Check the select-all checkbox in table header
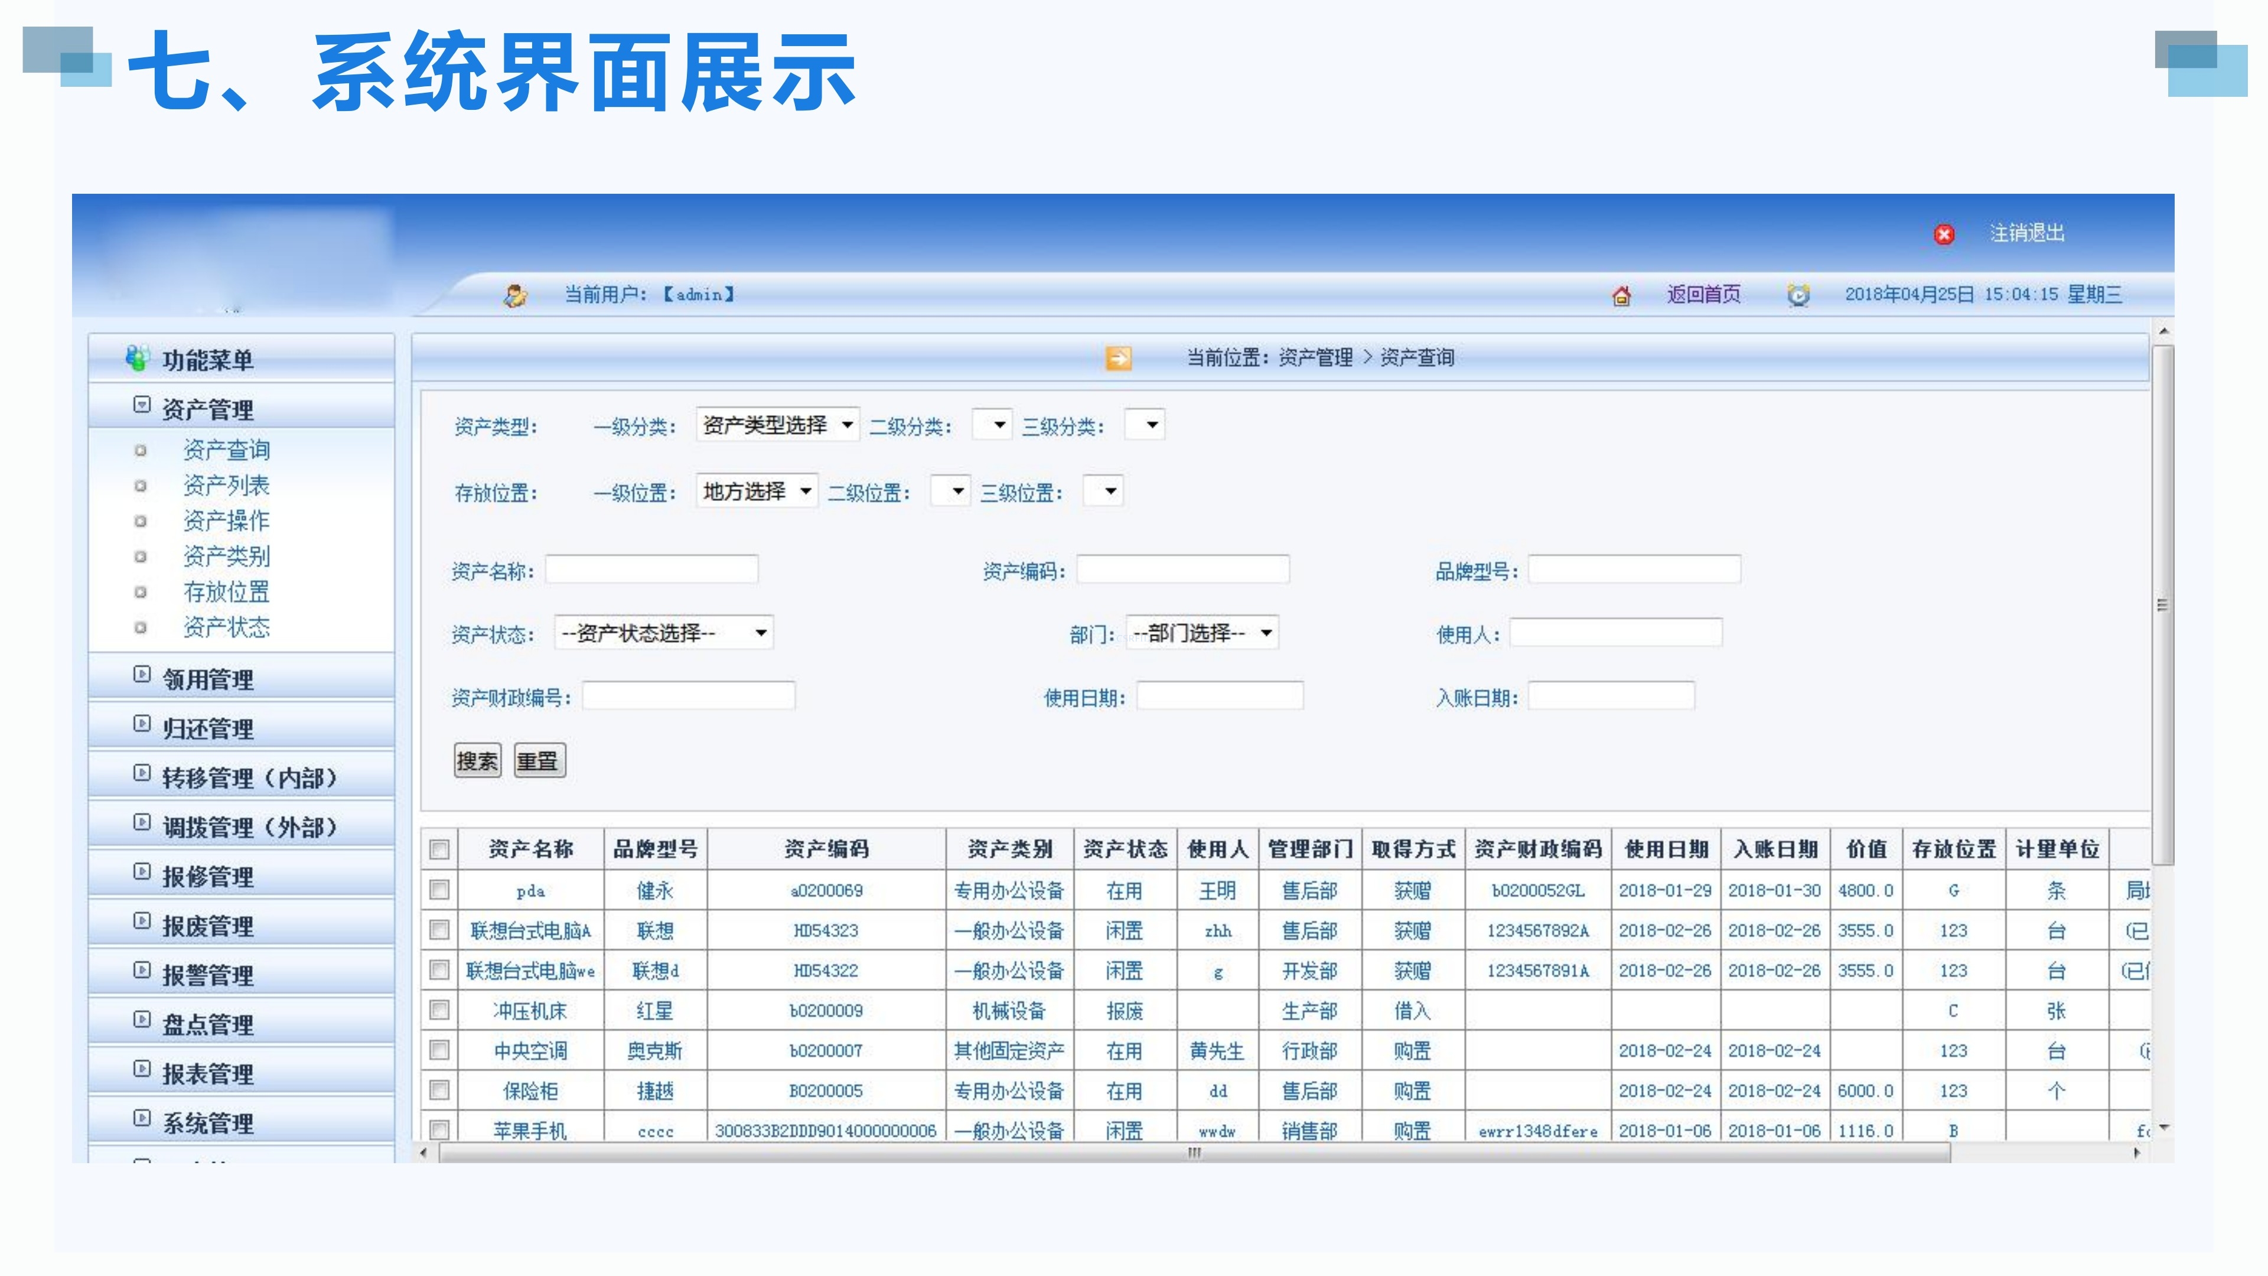The width and height of the screenshot is (2268, 1276). (x=439, y=849)
